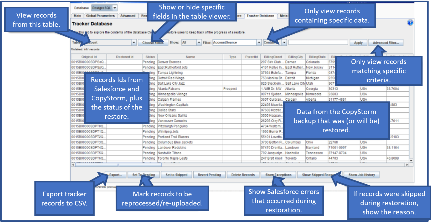This screenshot has height=222, width=432.
Task: Focus the filter value text field
Action: [x=318, y=42]
